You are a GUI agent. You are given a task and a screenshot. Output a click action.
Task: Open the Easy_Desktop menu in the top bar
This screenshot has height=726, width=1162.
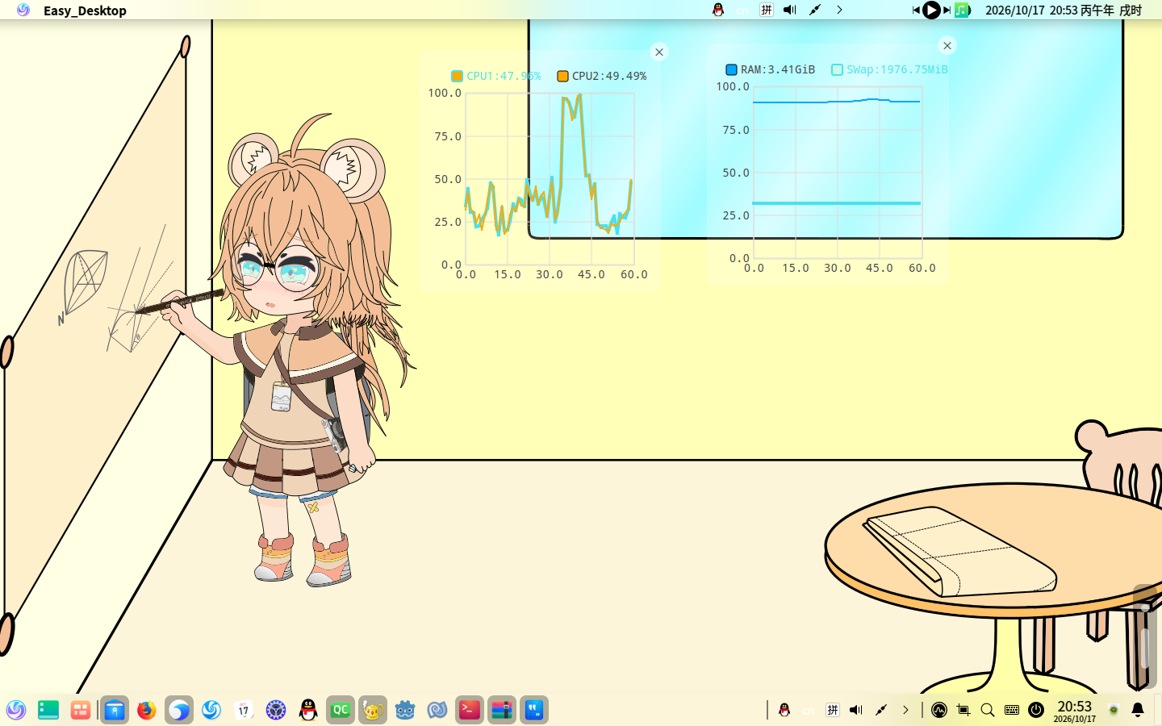coord(85,10)
